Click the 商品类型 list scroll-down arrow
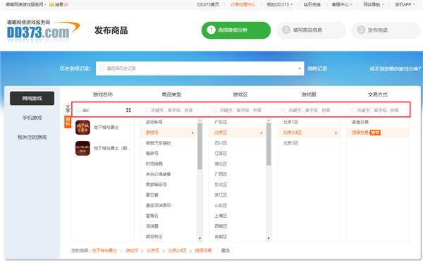Screen dimensions: 423x265 click(x=200, y=238)
